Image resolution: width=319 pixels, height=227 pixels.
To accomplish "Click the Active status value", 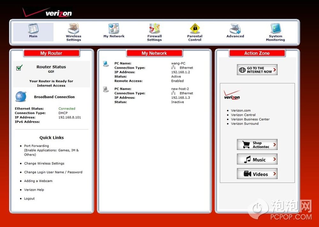I will coord(176,77).
